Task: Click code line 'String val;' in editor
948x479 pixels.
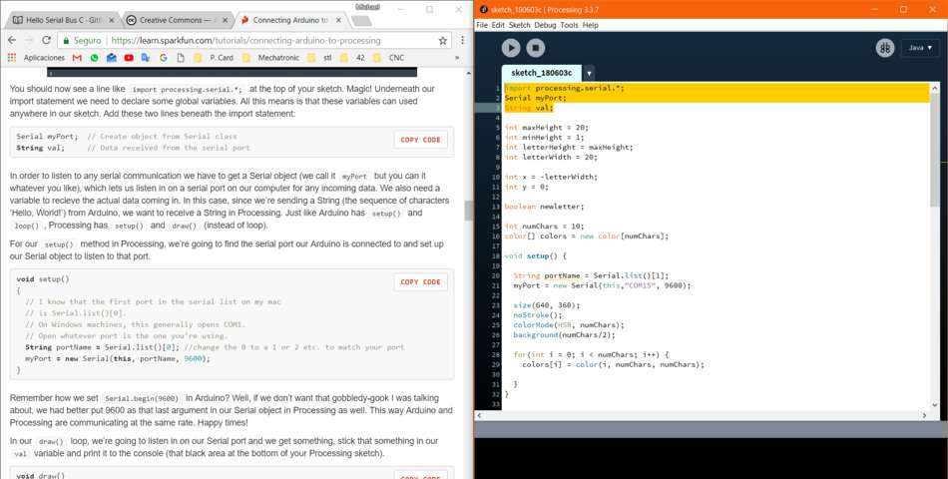Action: click(x=529, y=108)
